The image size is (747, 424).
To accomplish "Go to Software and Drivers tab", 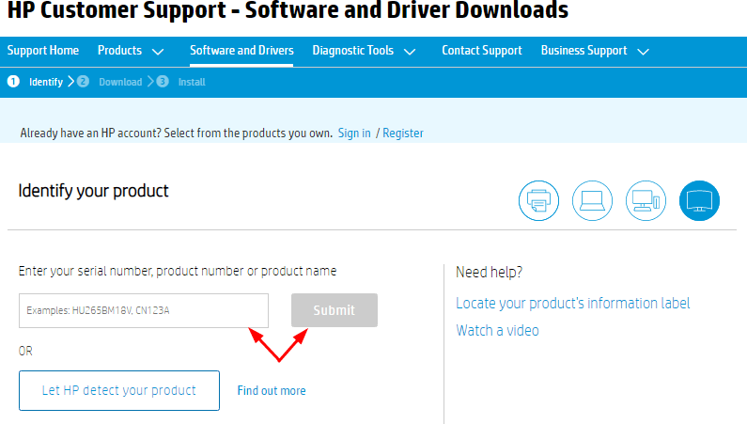I will point(241,51).
